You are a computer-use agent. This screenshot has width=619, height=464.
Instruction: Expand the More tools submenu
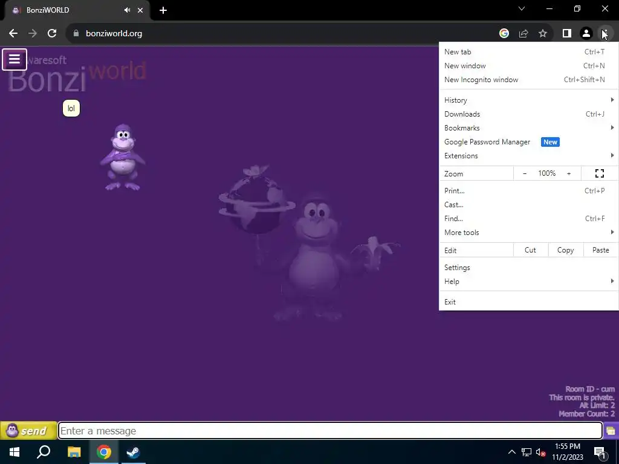tap(528, 233)
